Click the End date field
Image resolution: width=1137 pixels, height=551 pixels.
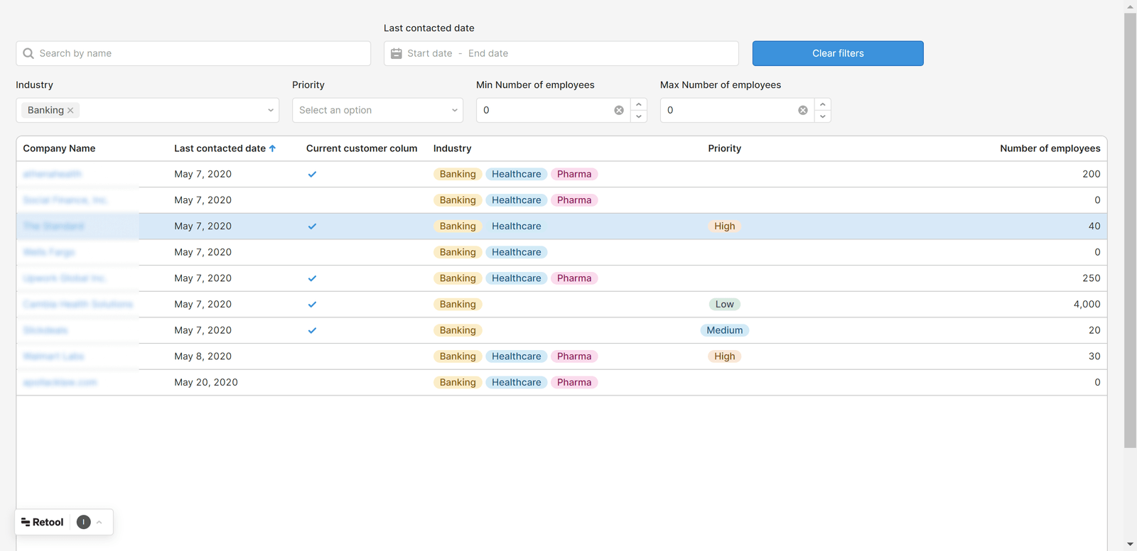tap(488, 53)
